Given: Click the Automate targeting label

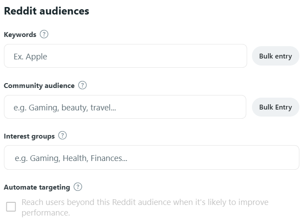Looking at the screenshot, I should pos(37,187).
